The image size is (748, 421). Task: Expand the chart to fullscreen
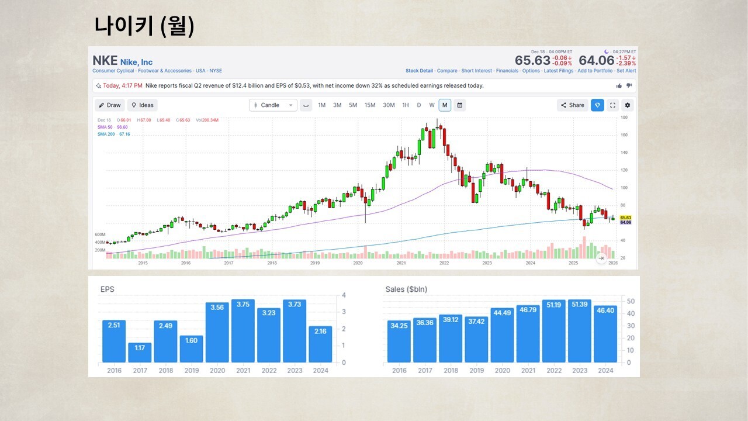[x=612, y=105]
